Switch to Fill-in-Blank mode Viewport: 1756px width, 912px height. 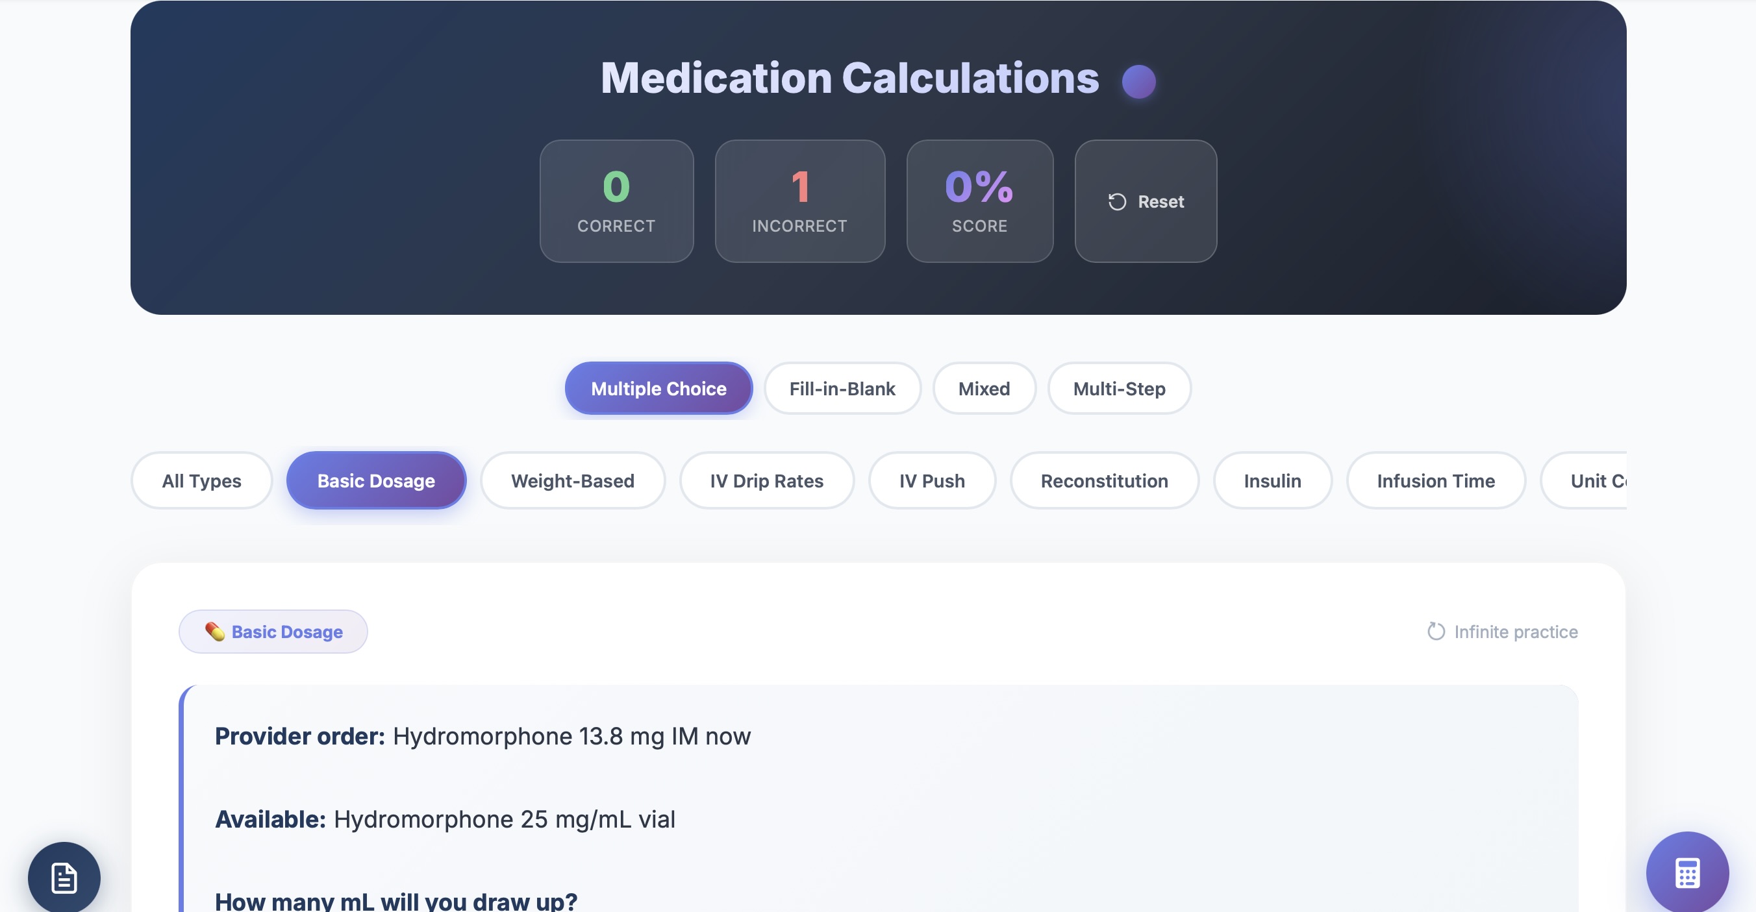(842, 388)
